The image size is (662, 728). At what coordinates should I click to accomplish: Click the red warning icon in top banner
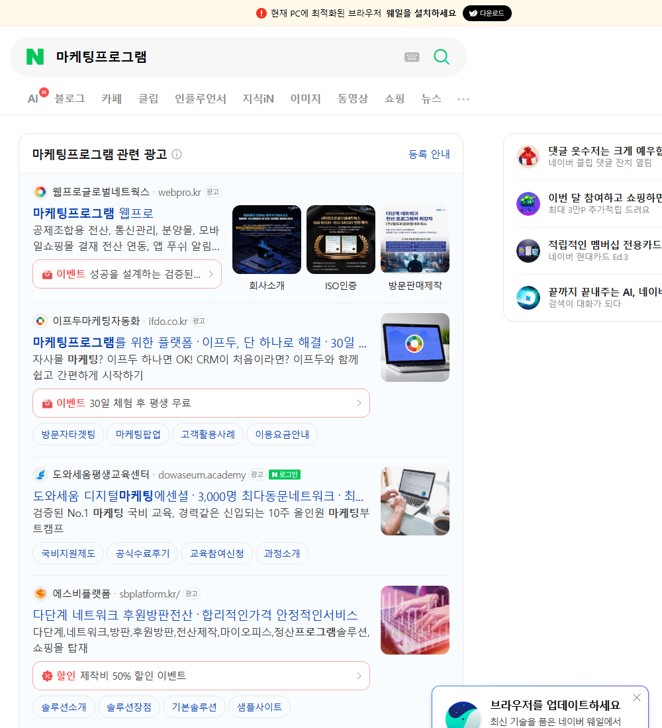[261, 13]
